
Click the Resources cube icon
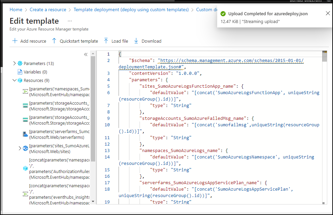click(x=20, y=81)
